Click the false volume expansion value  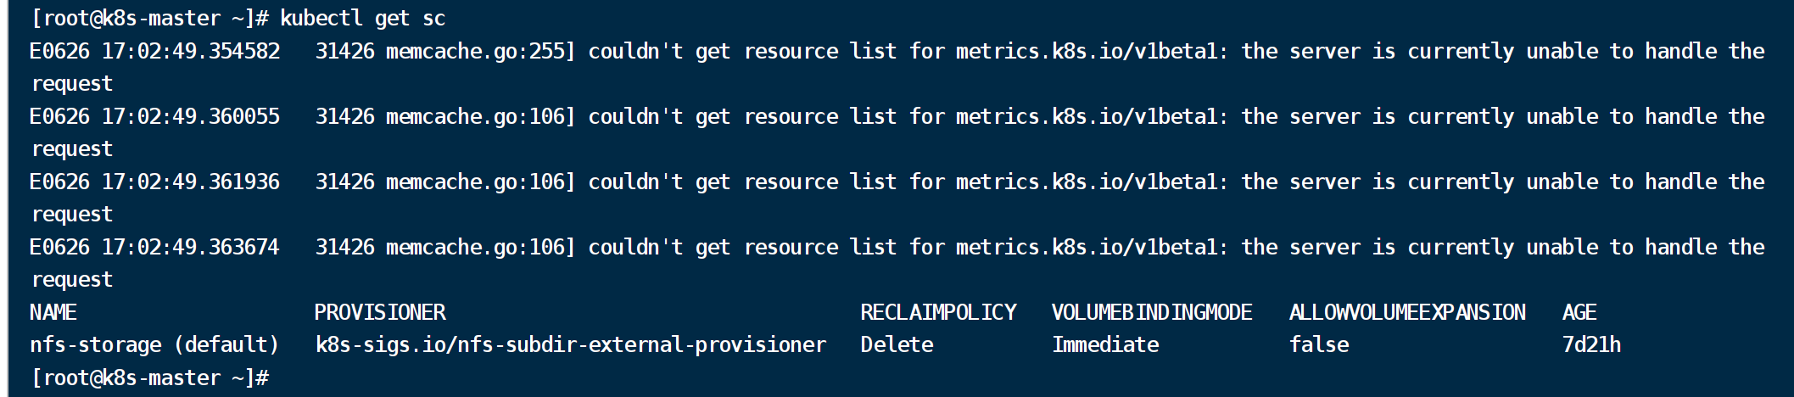tap(1319, 344)
